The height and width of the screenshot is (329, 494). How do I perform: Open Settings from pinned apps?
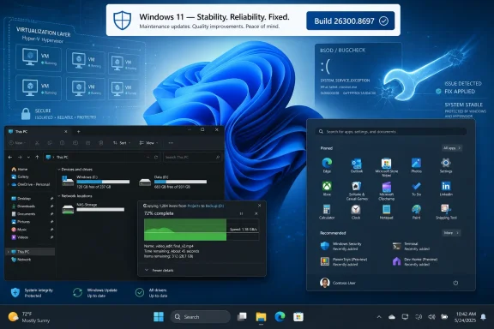click(x=446, y=165)
